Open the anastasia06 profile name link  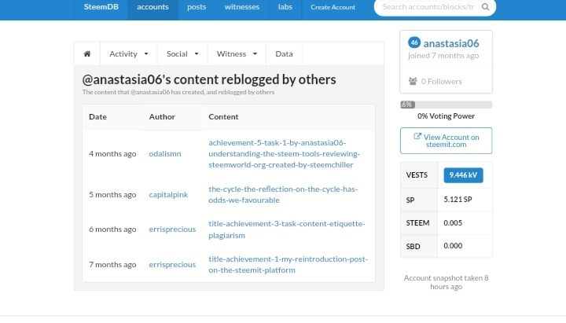[451, 43]
